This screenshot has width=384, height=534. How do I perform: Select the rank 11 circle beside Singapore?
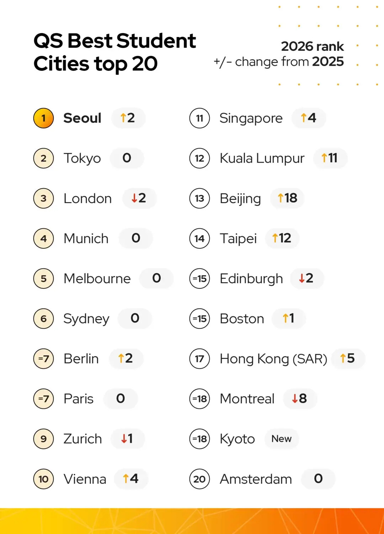(x=199, y=118)
